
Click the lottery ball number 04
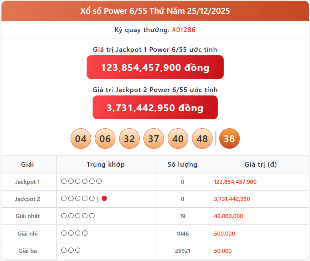pos(81,139)
